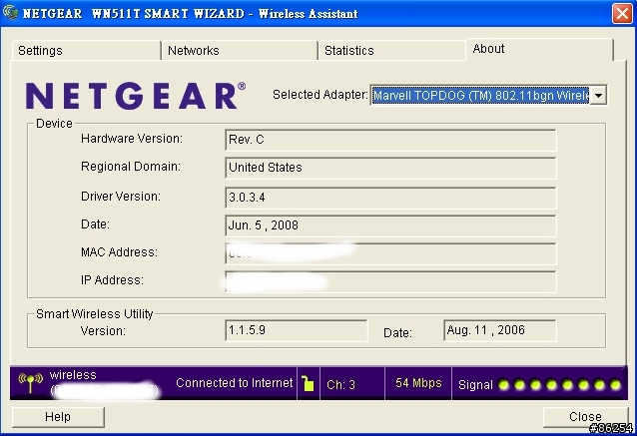Click the Close button
Viewport: 637px width, 436px height.
point(585,417)
